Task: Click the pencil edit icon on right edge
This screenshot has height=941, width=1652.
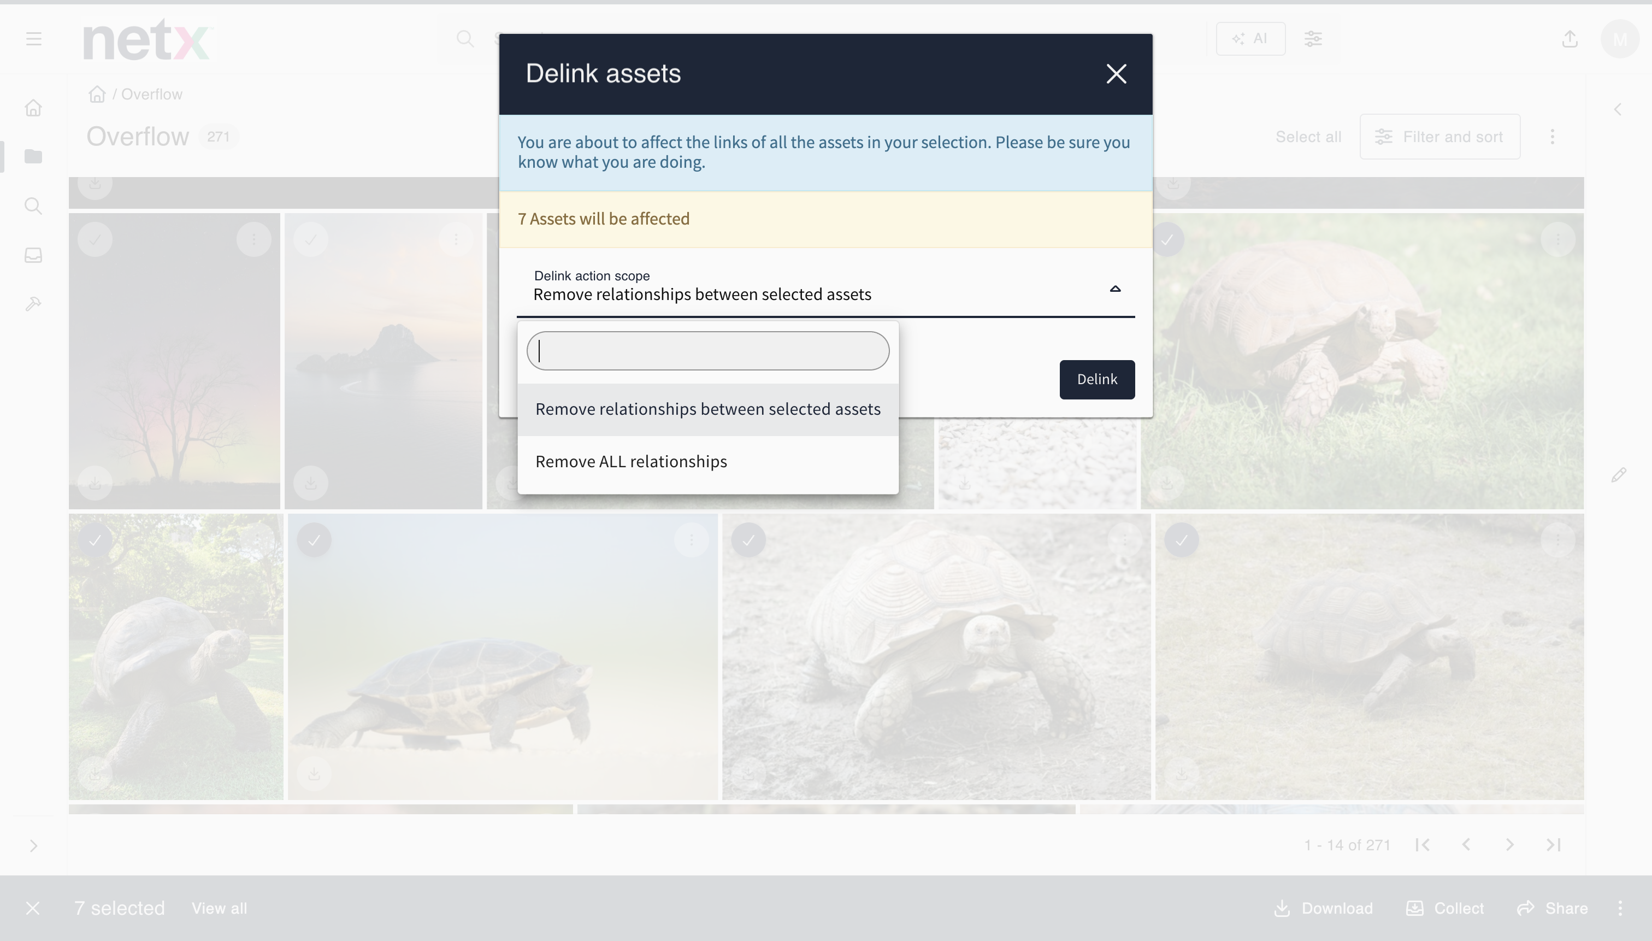Action: (1619, 475)
